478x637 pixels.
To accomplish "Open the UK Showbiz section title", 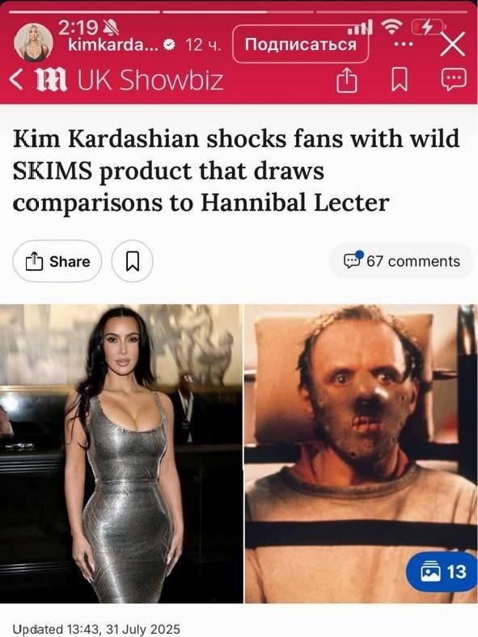I will point(150,79).
